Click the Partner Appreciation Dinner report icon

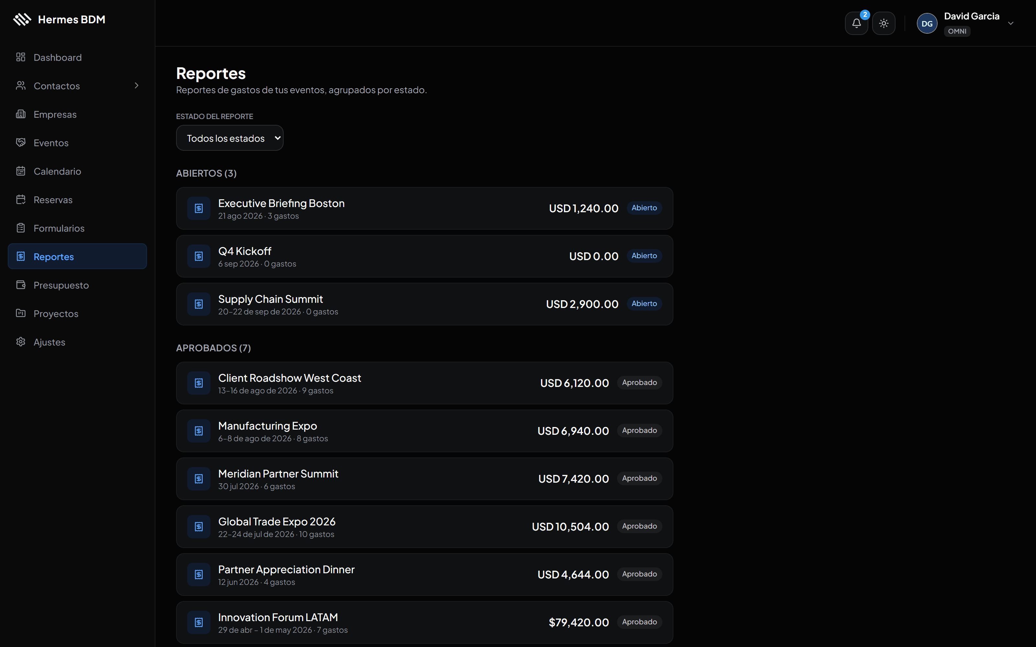tap(199, 575)
